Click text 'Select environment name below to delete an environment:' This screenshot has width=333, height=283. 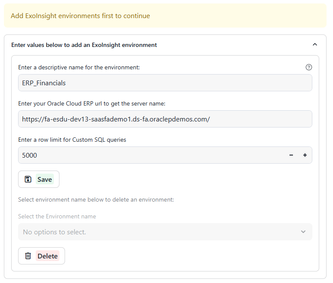pyautogui.click(x=96, y=199)
